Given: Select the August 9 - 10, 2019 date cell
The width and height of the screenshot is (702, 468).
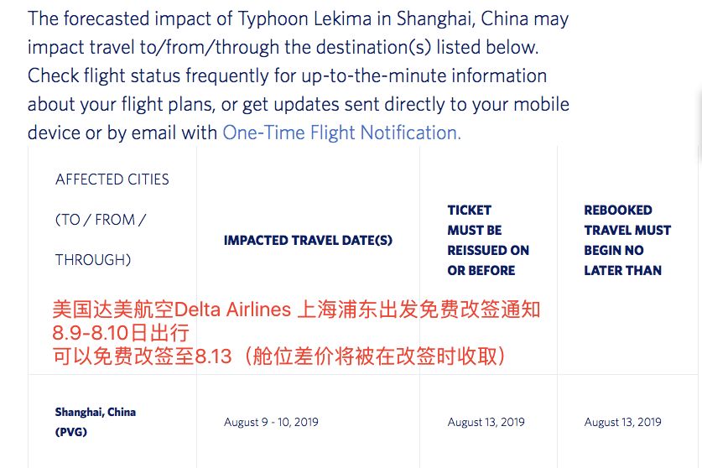Looking at the screenshot, I should (271, 422).
